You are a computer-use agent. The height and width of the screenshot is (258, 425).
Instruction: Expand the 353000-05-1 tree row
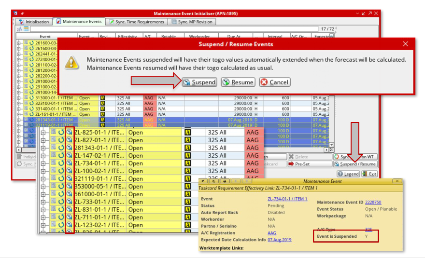coord(43,187)
